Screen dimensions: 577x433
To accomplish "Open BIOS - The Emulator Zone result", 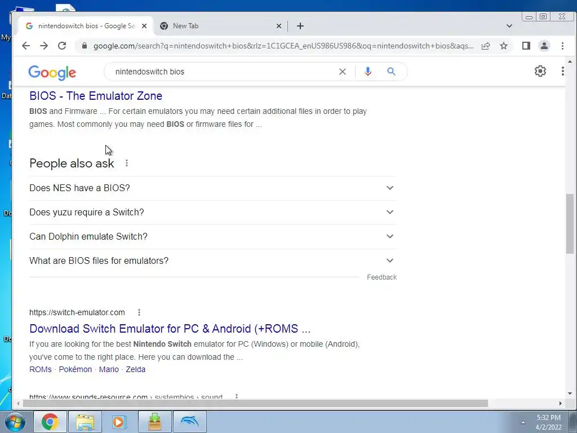I will coord(96,96).
